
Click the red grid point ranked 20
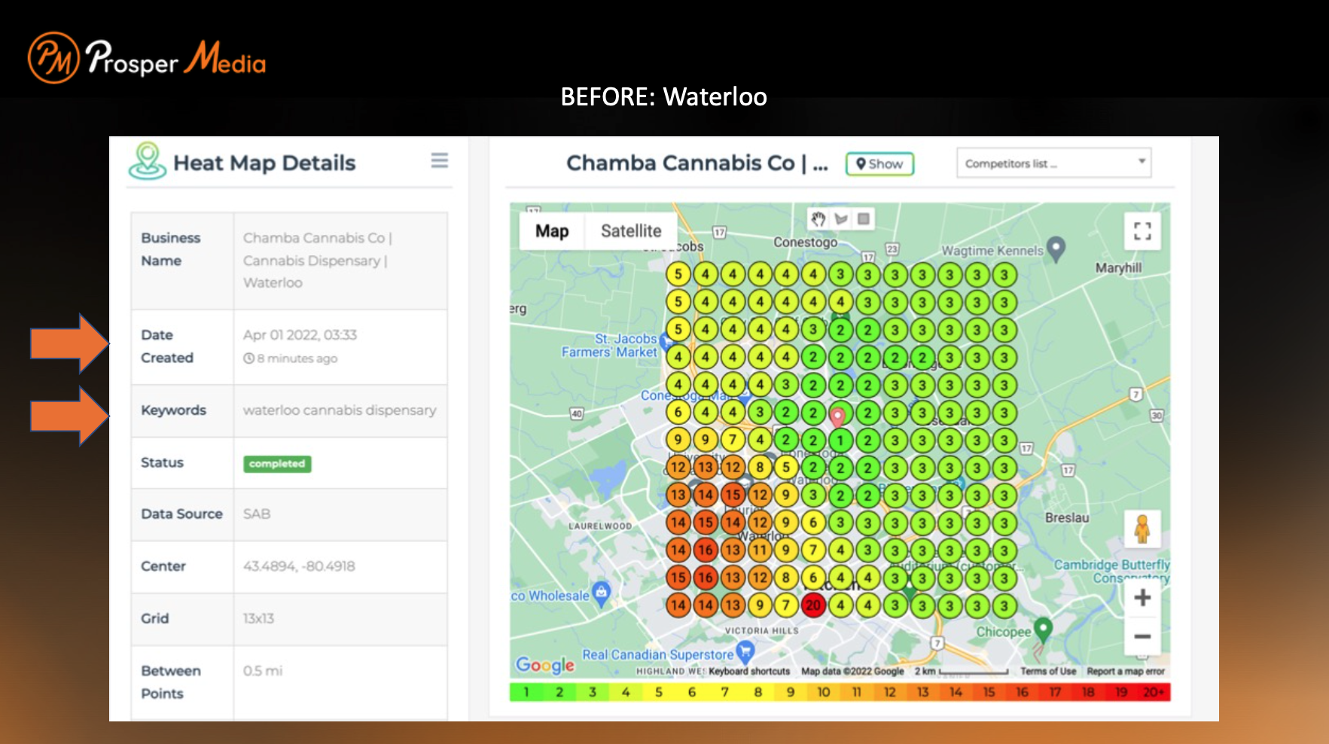click(x=813, y=605)
